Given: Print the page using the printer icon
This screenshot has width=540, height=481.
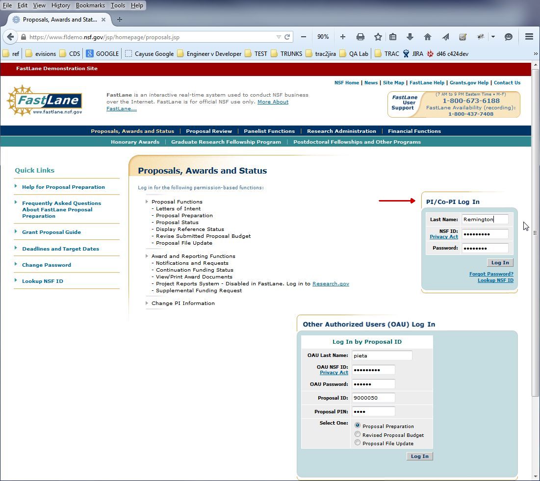Looking at the screenshot, I should [360, 37].
